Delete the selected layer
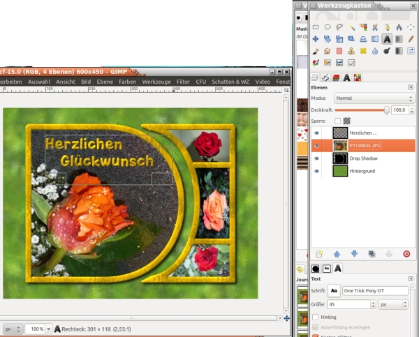Screen dimensions: 419x337 tap(406, 254)
